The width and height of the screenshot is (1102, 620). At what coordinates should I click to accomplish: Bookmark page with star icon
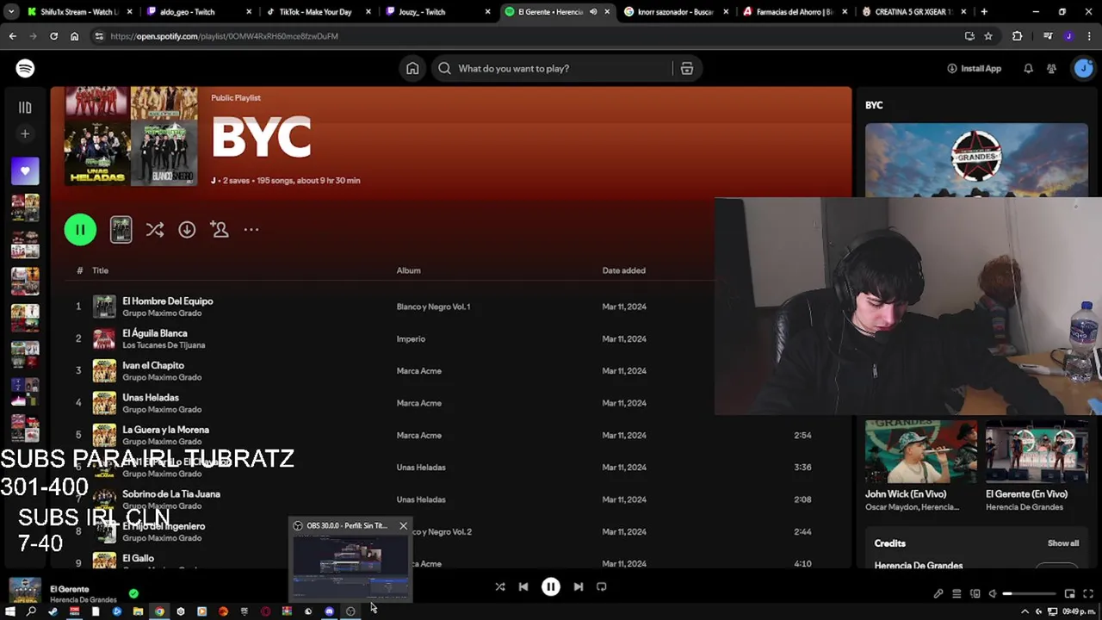988,36
